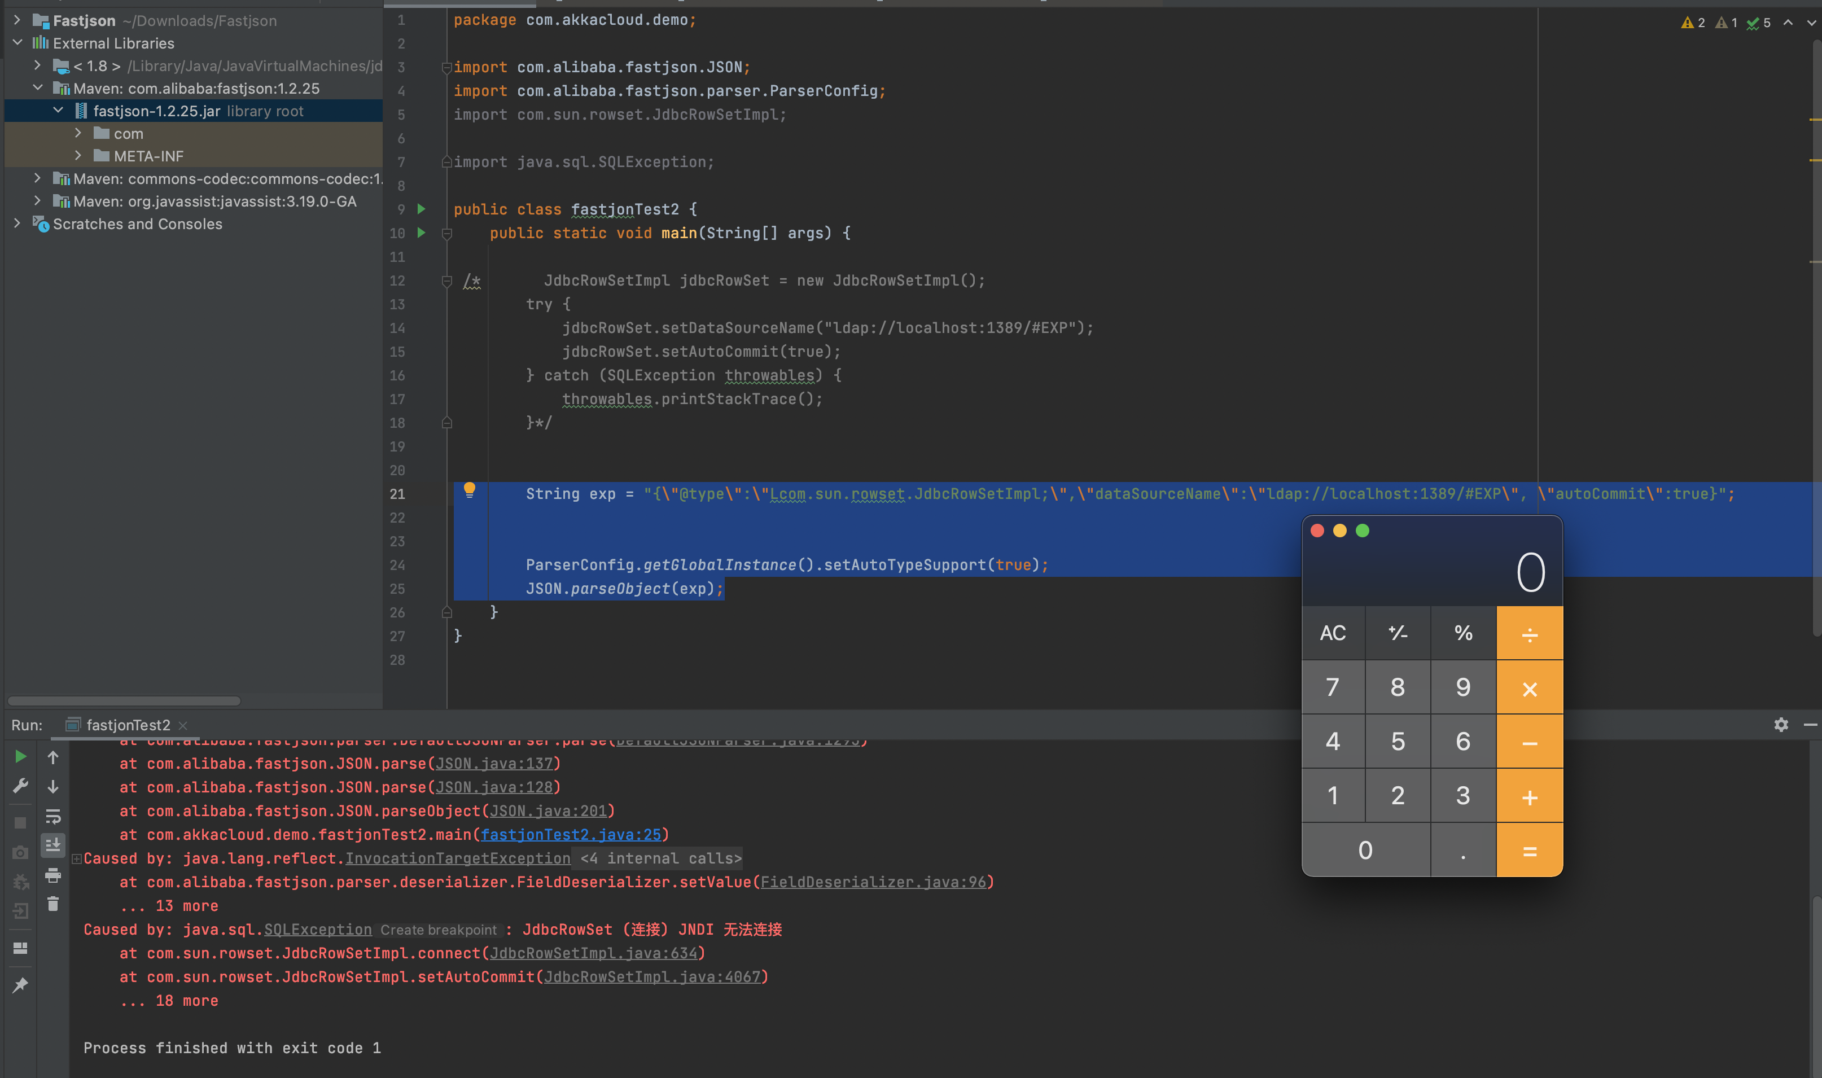1822x1078 pixels.
Task: Click the stop process square icon
Action: click(x=20, y=822)
